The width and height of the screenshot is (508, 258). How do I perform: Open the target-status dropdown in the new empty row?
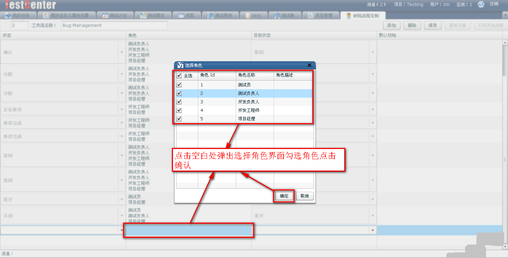pos(373,230)
